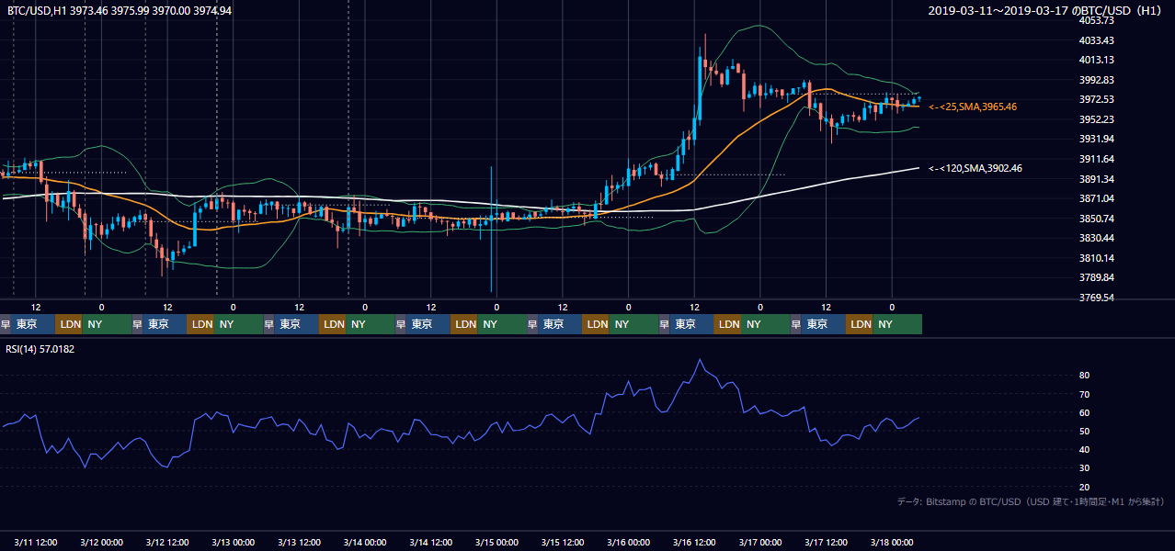Click price axis value 4013.13
This screenshot has width=1175, height=551.
pyautogui.click(x=1097, y=61)
